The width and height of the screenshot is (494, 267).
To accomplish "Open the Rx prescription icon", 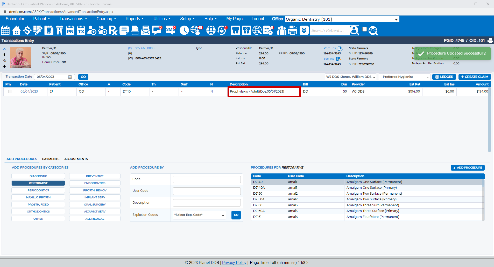I will click(113, 30).
